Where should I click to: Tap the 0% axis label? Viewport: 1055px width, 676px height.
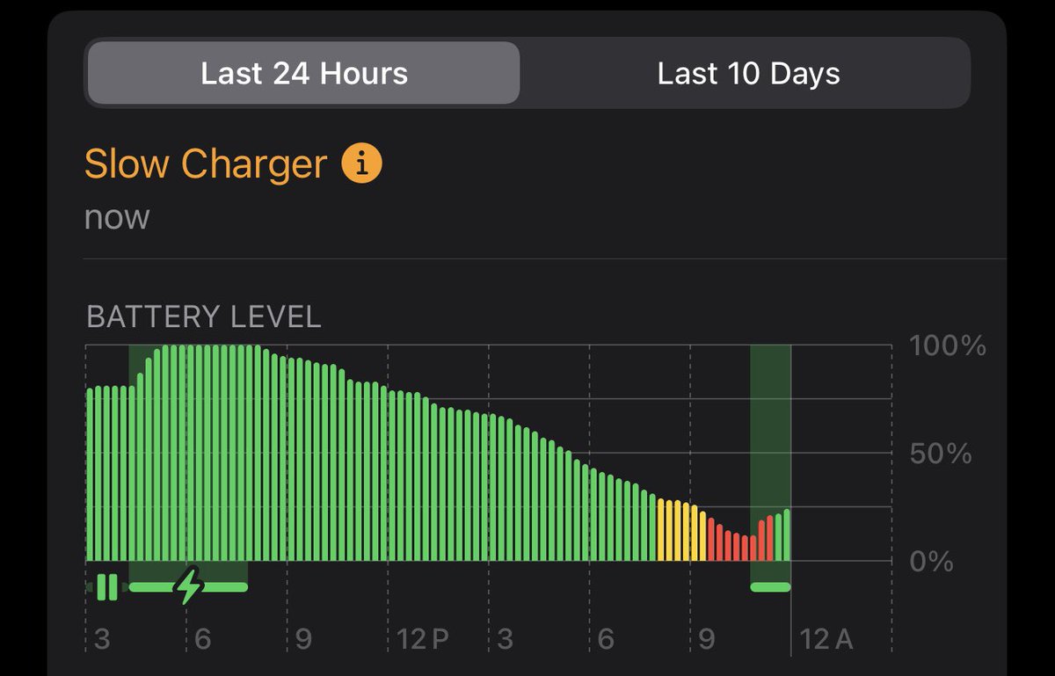932,561
